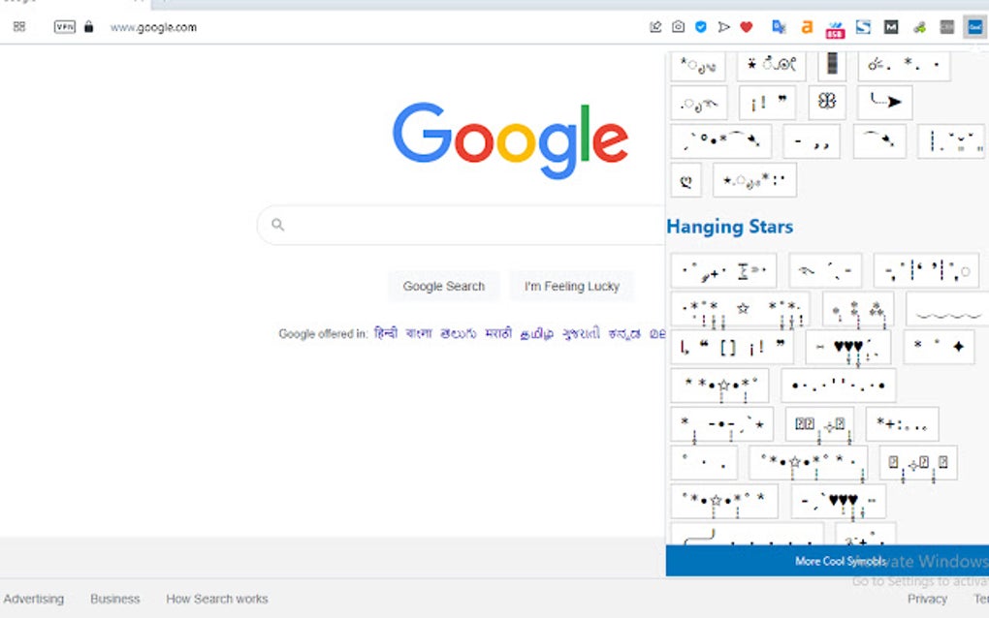Image resolution: width=989 pixels, height=618 pixels.
Task: Click the red BSB toolbar icon
Action: (834, 27)
